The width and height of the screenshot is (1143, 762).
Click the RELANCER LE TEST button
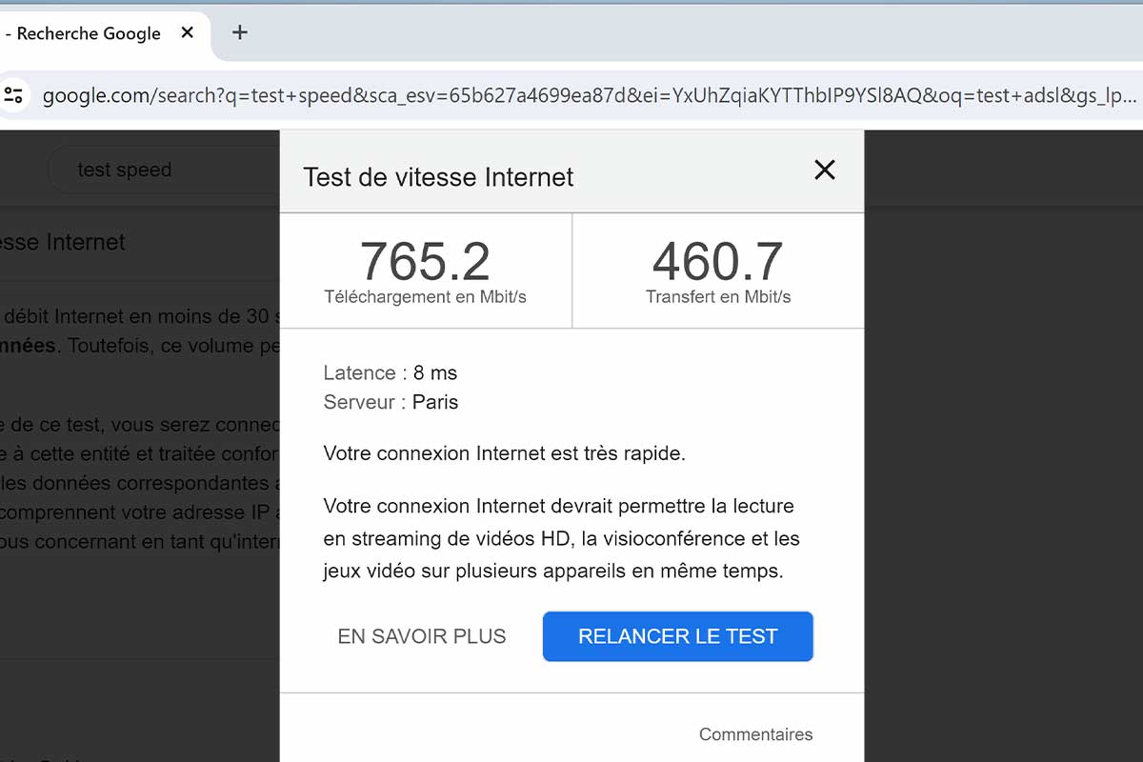(x=678, y=636)
